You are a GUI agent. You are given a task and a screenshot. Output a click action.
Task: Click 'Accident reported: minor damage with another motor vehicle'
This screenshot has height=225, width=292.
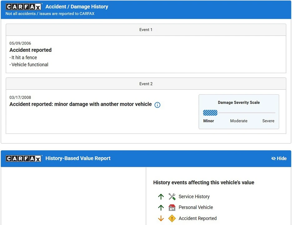(x=81, y=104)
